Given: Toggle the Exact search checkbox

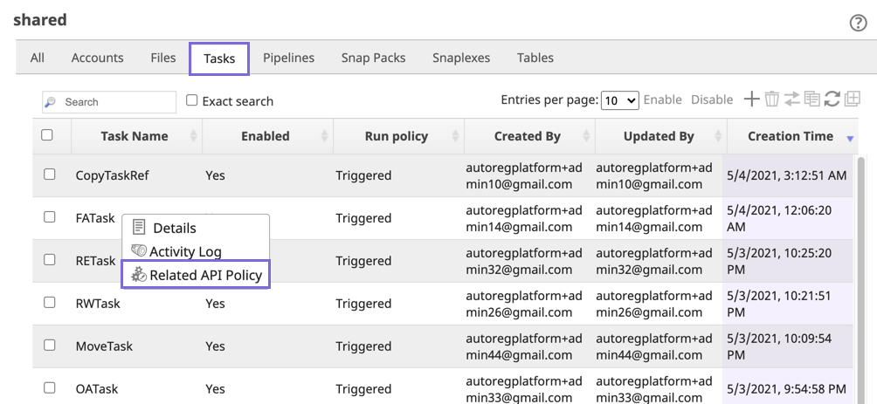Looking at the screenshot, I should click(192, 100).
